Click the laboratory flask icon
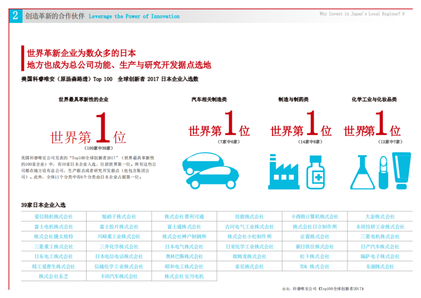Viewport: 421px width, 298px height. (362, 172)
